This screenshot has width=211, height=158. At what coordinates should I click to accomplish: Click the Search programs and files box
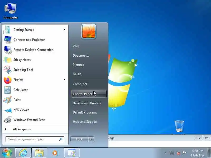[x=35, y=139]
